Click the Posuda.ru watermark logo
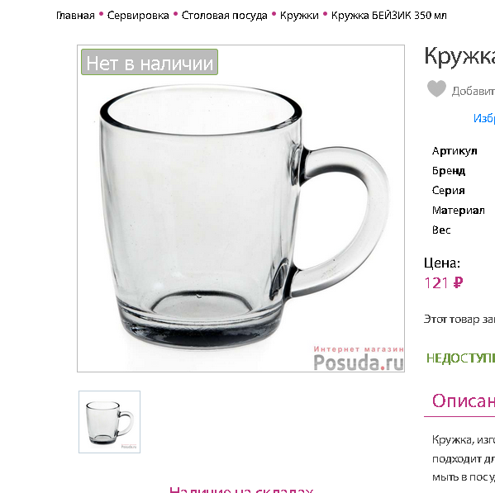Image resolution: width=495 pixels, height=493 pixels. click(x=359, y=358)
